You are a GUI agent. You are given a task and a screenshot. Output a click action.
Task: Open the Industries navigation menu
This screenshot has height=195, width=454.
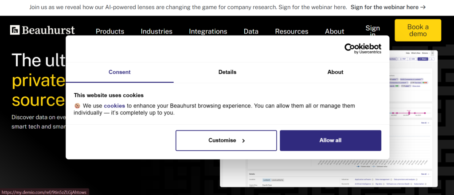click(157, 31)
